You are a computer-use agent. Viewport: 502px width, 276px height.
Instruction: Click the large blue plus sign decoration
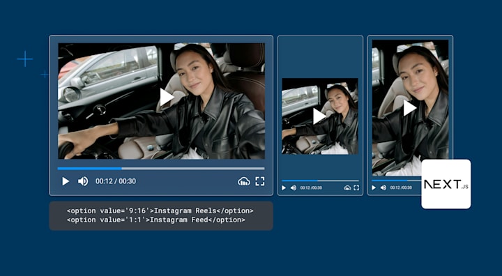[x=24, y=59]
